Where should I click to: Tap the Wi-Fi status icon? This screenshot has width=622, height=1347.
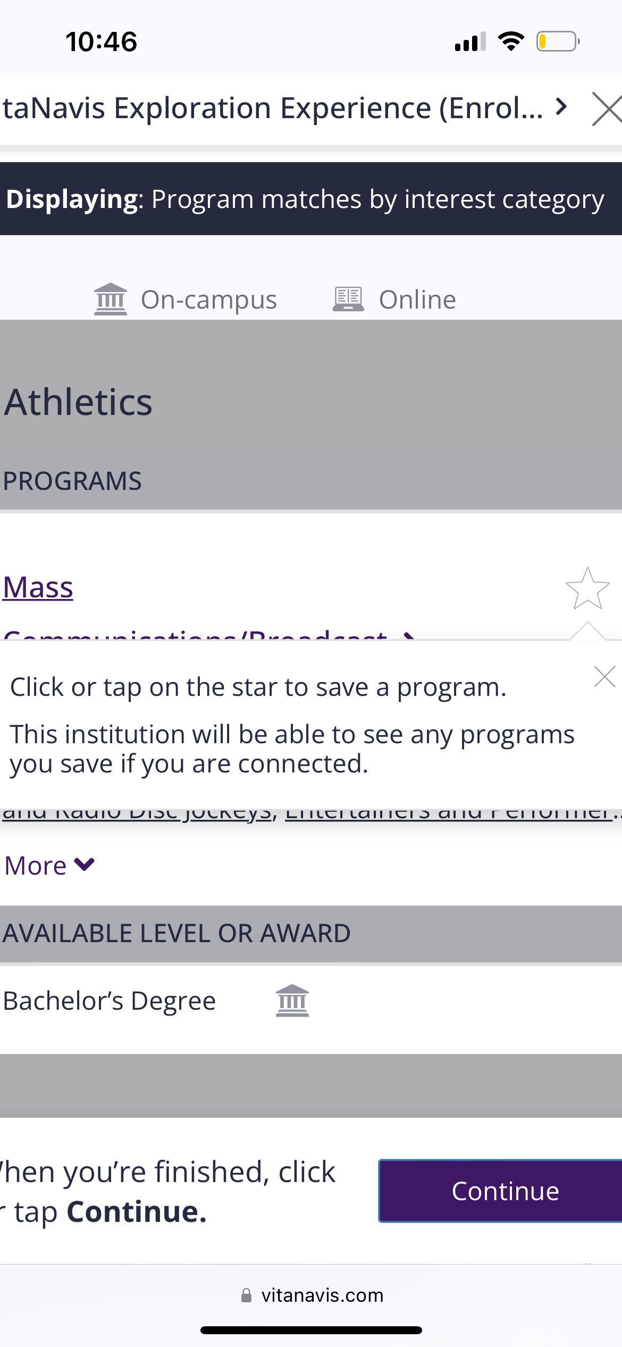[x=511, y=41]
